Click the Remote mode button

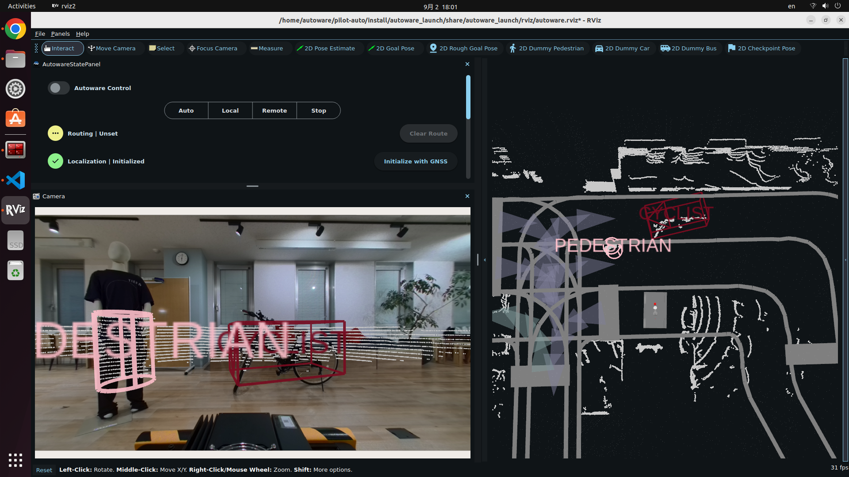(275, 110)
